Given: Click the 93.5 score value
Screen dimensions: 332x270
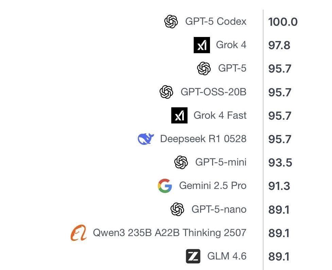Looking at the screenshot, I should click(280, 162).
